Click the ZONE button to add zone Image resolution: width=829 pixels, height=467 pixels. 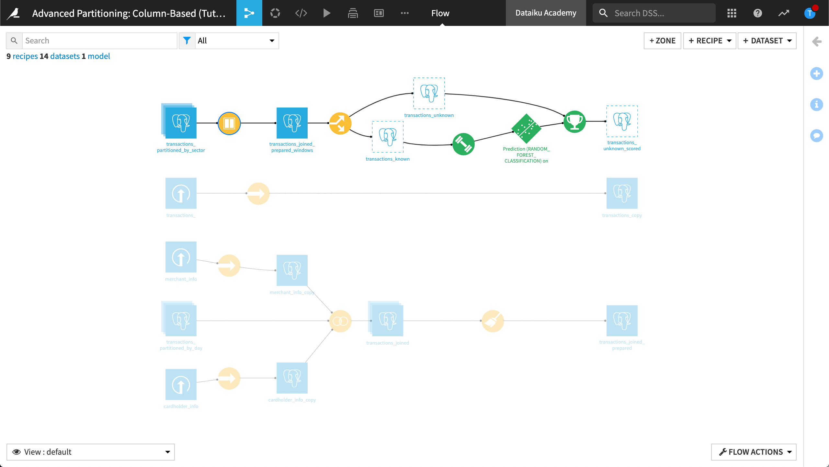pyautogui.click(x=662, y=40)
